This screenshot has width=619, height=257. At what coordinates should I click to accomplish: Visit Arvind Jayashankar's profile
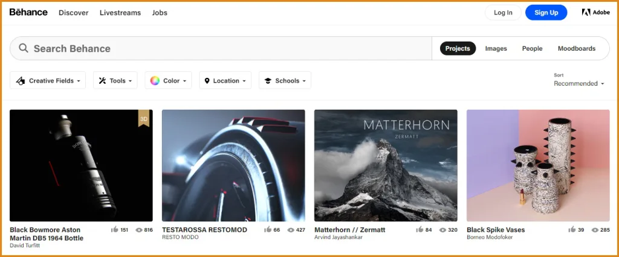click(339, 237)
